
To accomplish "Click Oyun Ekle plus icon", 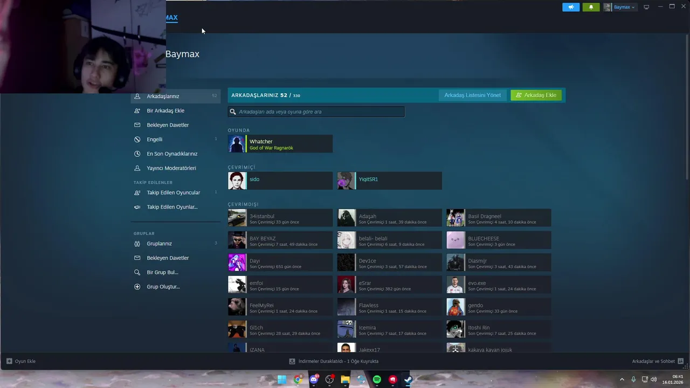I will (x=9, y=361).
